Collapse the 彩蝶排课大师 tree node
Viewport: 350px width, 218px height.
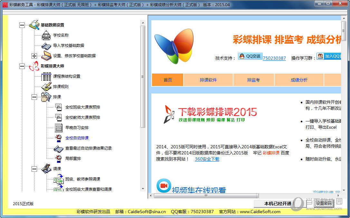(22, 66)
